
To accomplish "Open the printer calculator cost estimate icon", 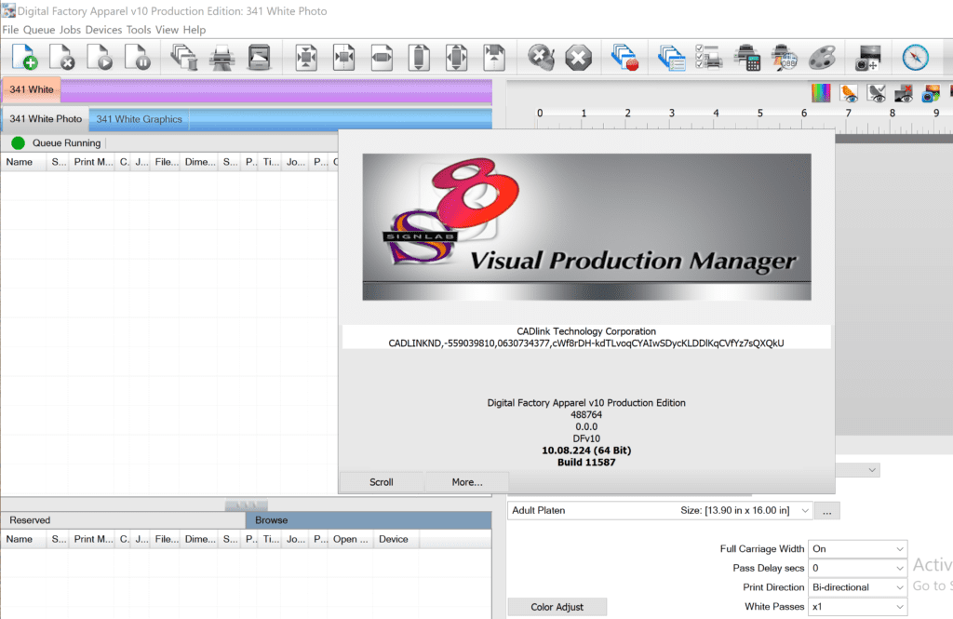I will pyautogui.click(x=747, y=58).
